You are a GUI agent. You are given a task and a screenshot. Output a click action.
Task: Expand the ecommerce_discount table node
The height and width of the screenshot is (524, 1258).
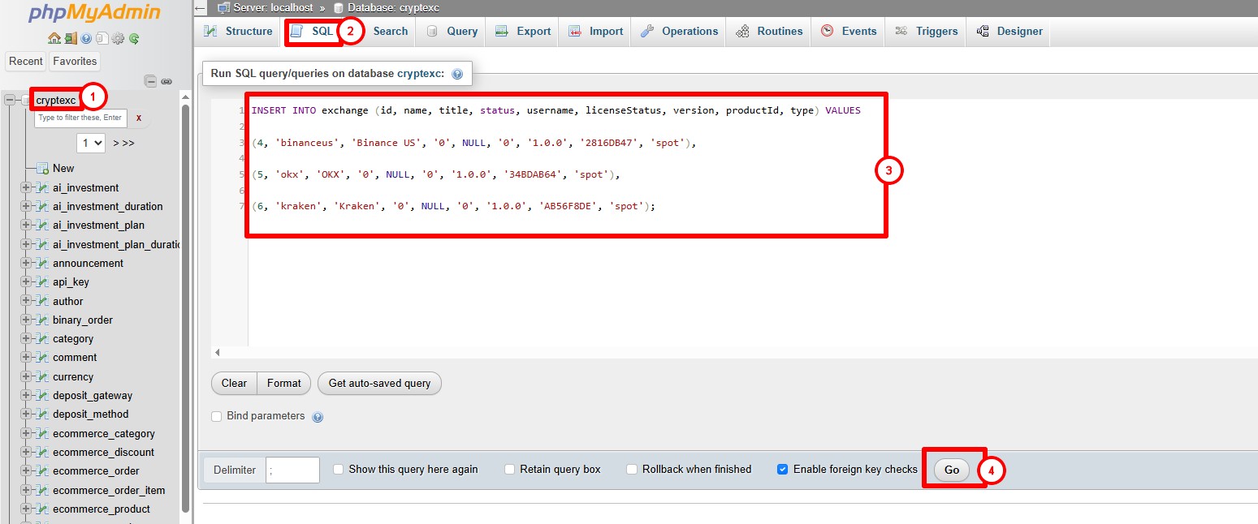tap(26, 452)
